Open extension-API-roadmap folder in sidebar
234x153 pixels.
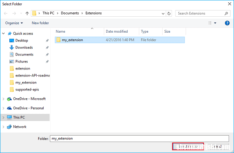[x=32, y=75]
